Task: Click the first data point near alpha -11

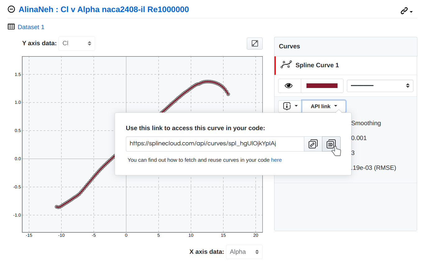Action: (x=57, y=207)
